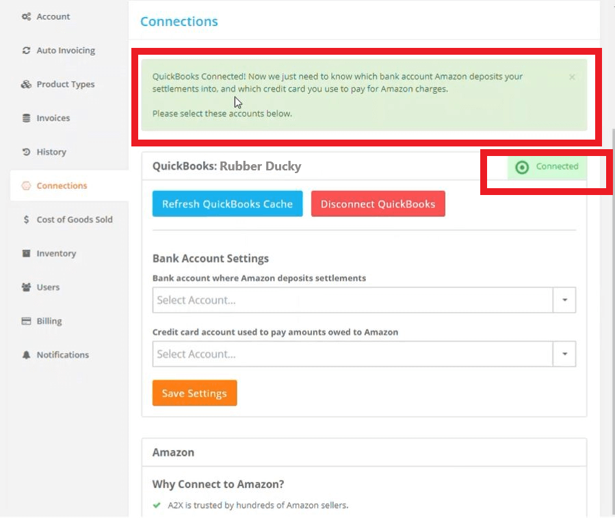Click Refresh QuickBooks Cache button
The image size is (615, 518).
tap(228, 204)
